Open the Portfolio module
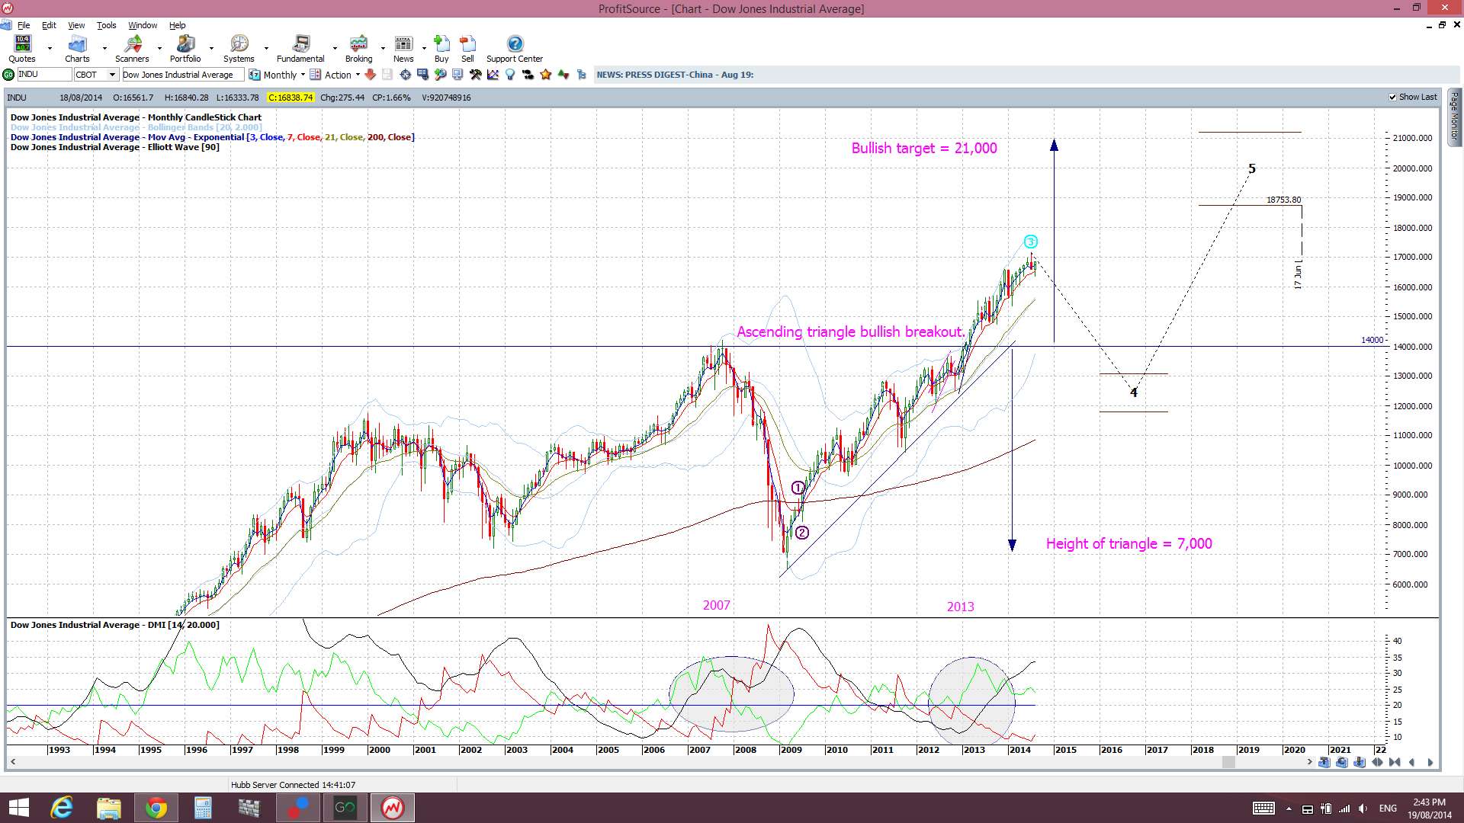1464x823 pixels. [x=185, y=49]
